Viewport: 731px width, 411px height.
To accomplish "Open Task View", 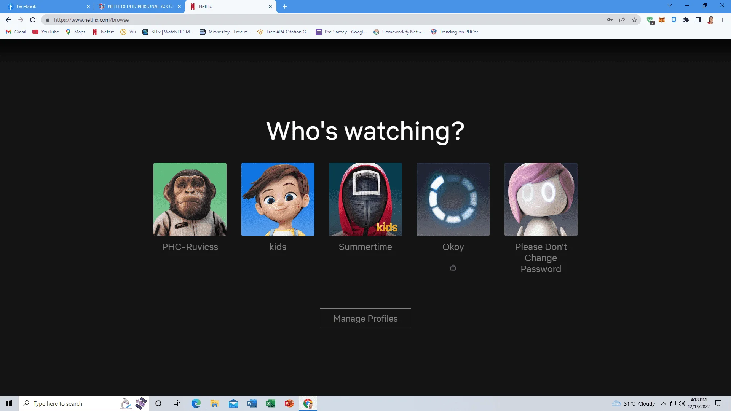I will click(177, 403).
